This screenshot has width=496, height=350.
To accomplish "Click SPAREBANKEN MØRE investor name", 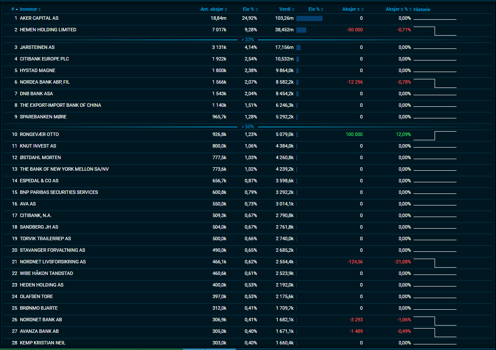I will [x=43, y=117].
